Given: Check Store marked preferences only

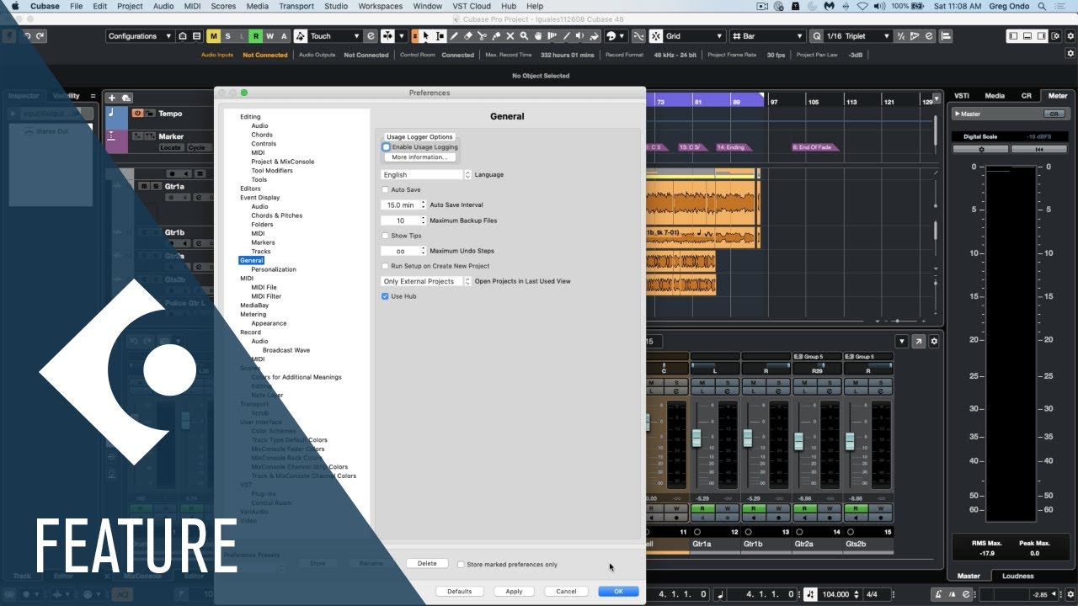Looking at the screenshot, I should pyautogui.click(x=461, y=565).
